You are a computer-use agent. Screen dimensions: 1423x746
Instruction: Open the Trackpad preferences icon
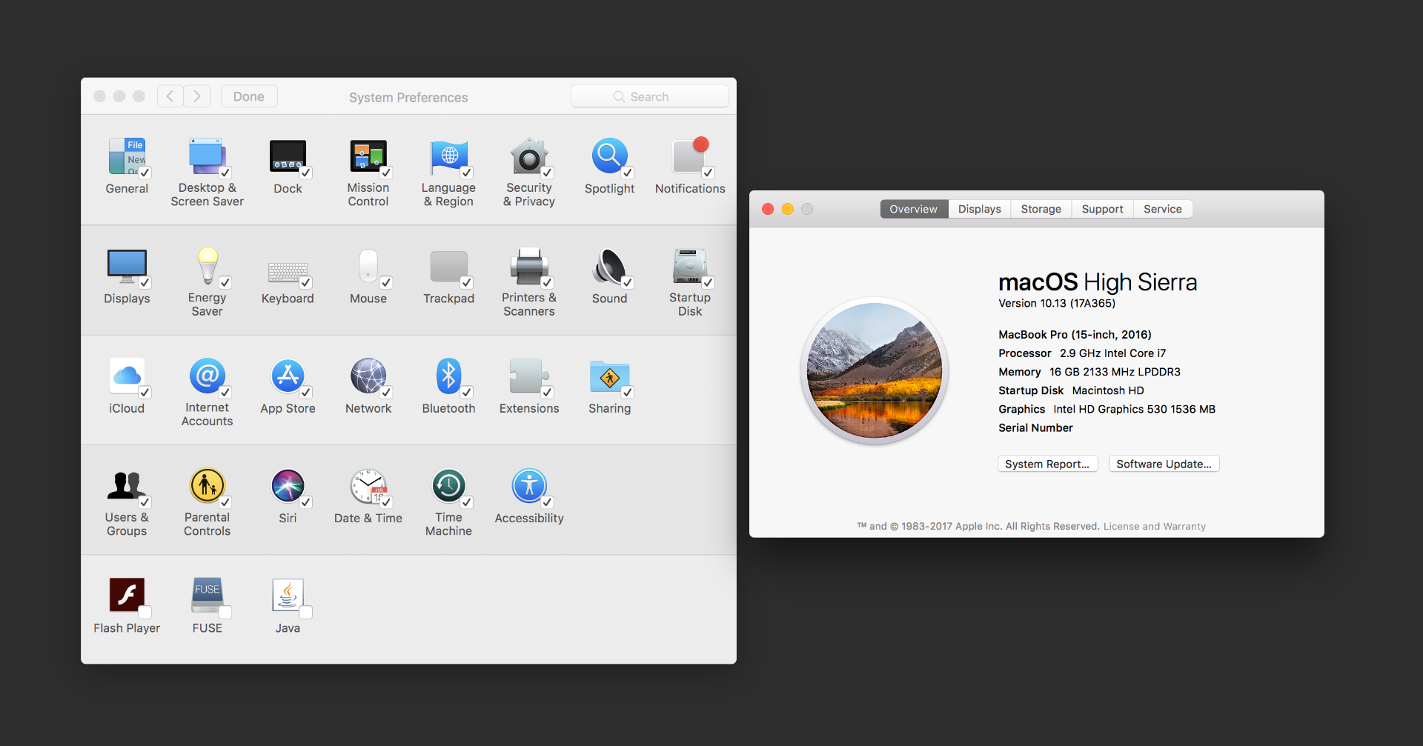(x=448, y=267)
